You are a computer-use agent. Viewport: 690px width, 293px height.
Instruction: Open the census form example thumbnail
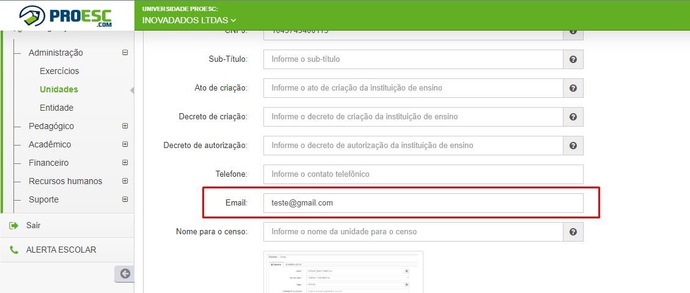point(343,272)
